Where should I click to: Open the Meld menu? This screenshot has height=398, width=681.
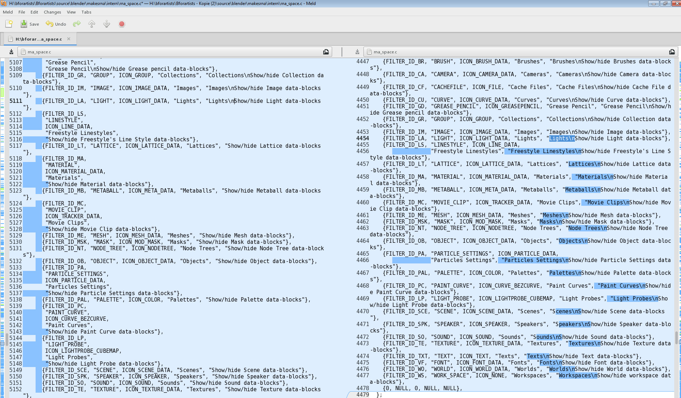click(8, 12)
